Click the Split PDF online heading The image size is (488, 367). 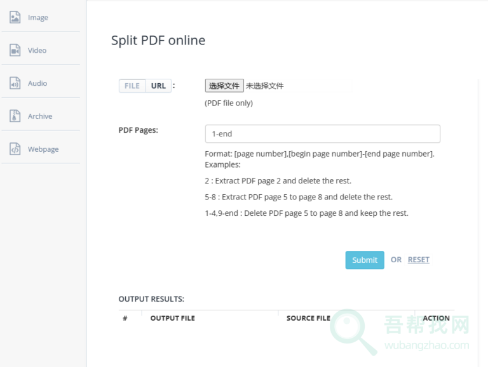point(158,41)
